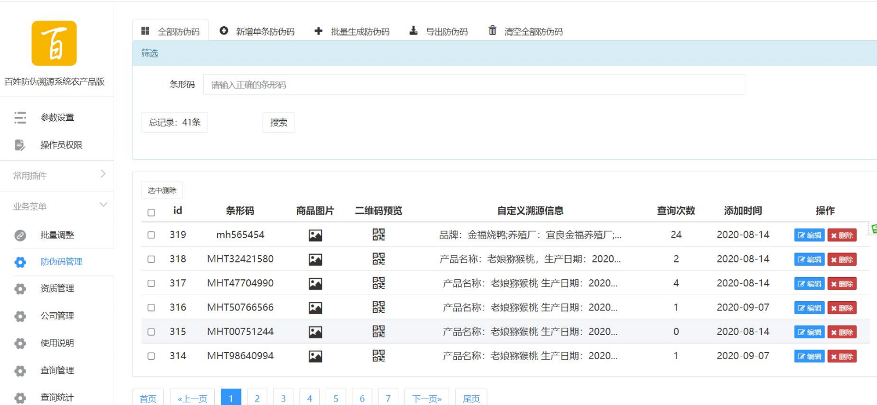Screen dimensions: 877x405
Task: Click 编辑 for row id 314
Action: pyautogui.click(x=809, y=356)
